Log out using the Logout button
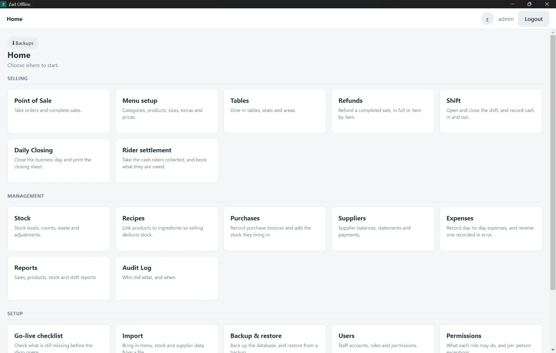Image resolution: width=556 pixels, height=353 pixels. pyautogui.click(x=533, y=19)
